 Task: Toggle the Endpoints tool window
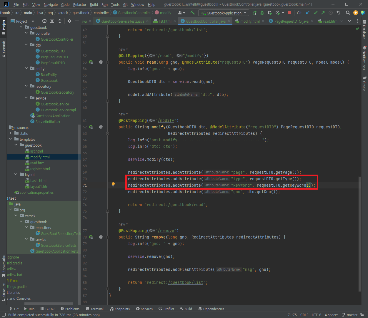[120, 309]
